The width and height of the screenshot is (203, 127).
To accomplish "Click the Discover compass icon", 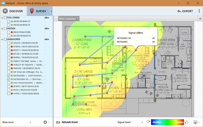I will [x=5, y=11].
